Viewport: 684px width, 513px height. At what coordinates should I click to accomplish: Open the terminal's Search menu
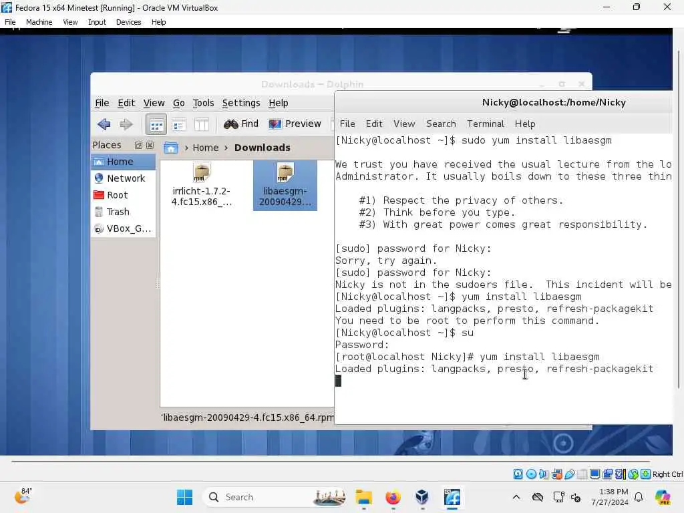[441, 124]
